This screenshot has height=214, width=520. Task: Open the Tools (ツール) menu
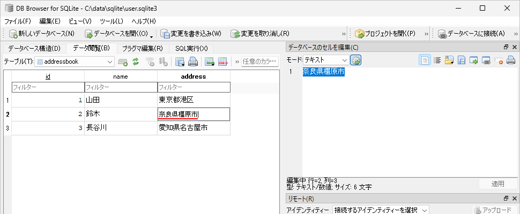(x=112, y=21)
